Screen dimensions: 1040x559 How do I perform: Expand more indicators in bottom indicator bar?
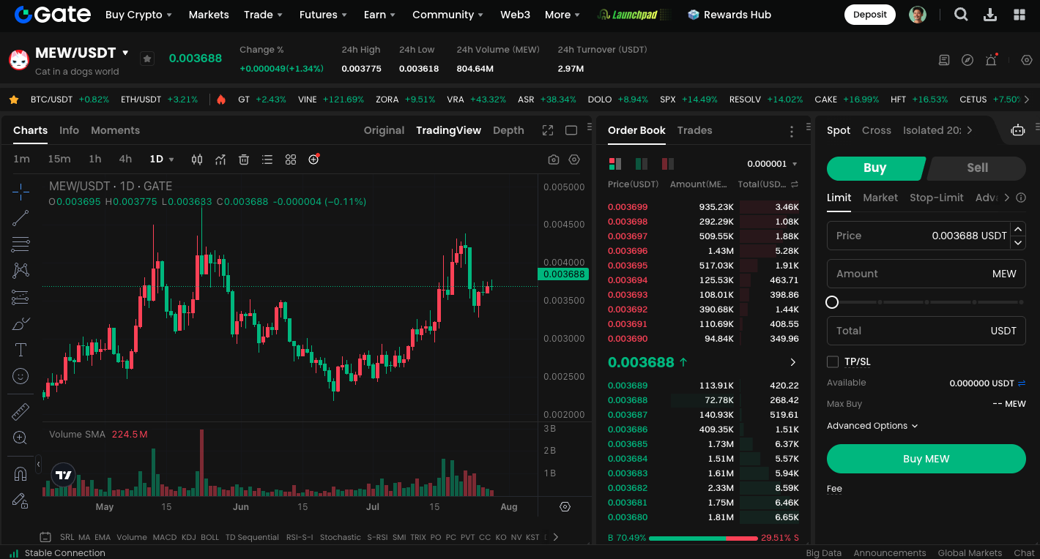pyautogui.click(x=555, y=537)
